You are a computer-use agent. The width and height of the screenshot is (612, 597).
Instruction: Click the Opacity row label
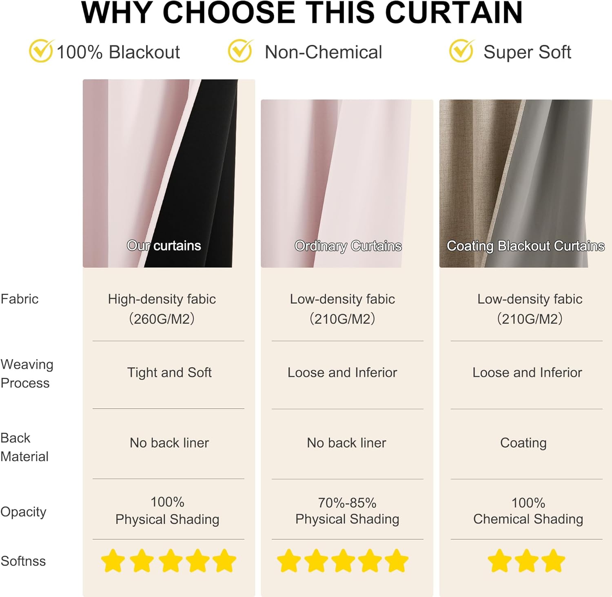coord(24,512)
